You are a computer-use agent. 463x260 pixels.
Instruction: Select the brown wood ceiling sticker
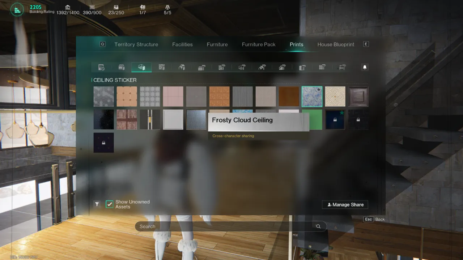(289, 96)
